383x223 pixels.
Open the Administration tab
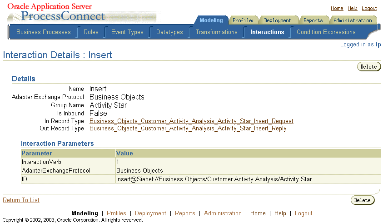pyautogui.click(x=353, y=20)
